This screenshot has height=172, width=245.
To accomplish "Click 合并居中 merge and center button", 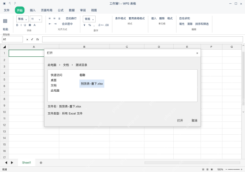I will [67, 24].
